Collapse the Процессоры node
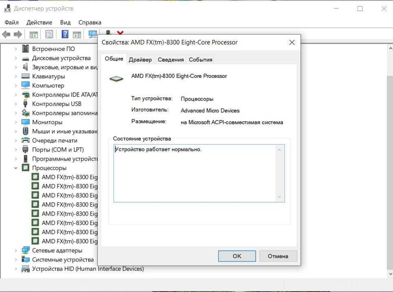The width and height of the screenshot is (393, 292). click(15, 168)
